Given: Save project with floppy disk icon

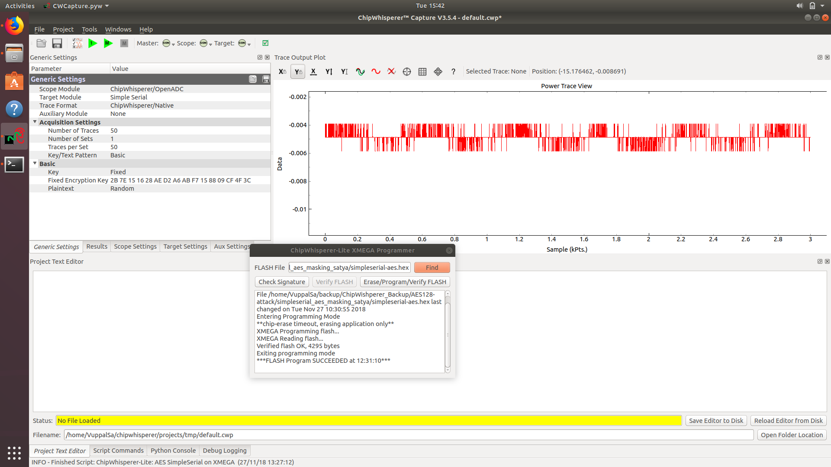Looking at the screenshot, I should [x=57, y=43].
